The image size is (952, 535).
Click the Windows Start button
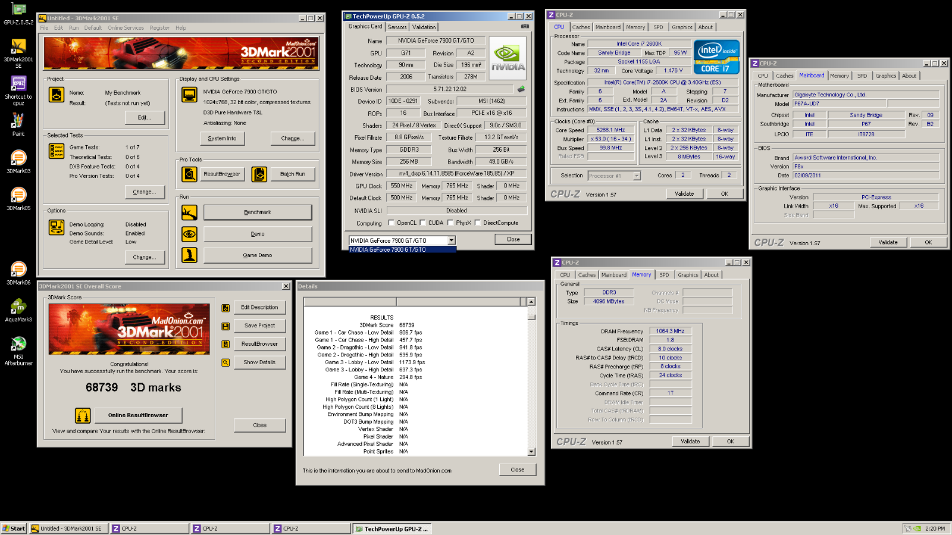coord(14,528)
